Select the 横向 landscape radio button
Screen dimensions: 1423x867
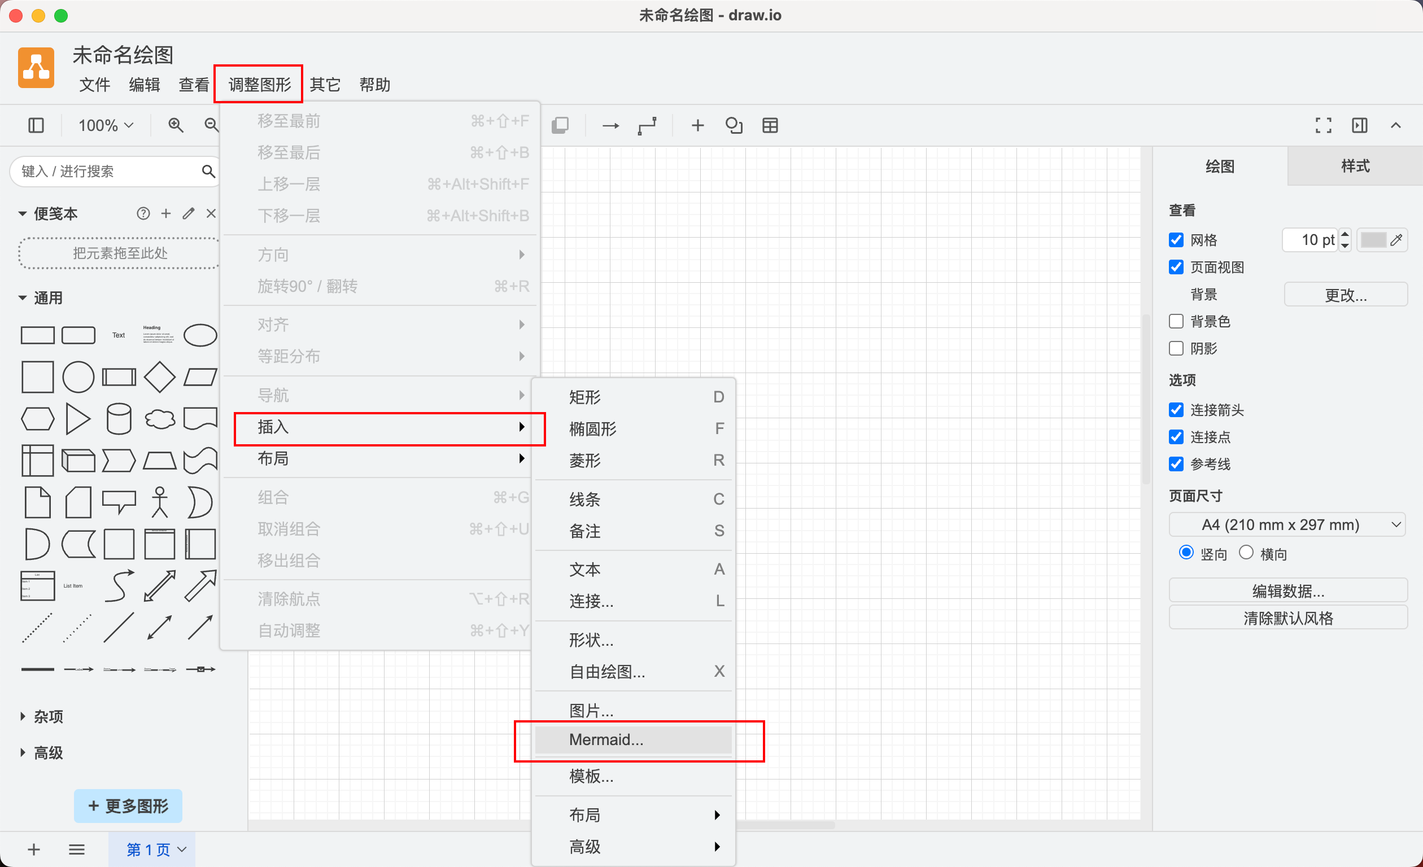point(1246,553)
